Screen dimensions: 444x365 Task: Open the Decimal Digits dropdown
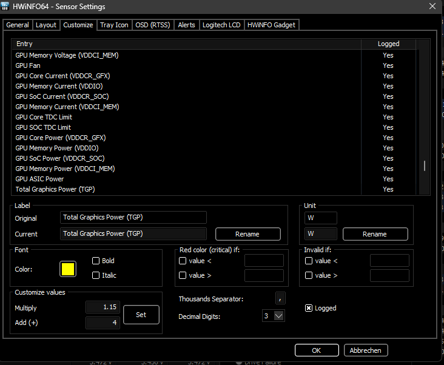point(278,316)
